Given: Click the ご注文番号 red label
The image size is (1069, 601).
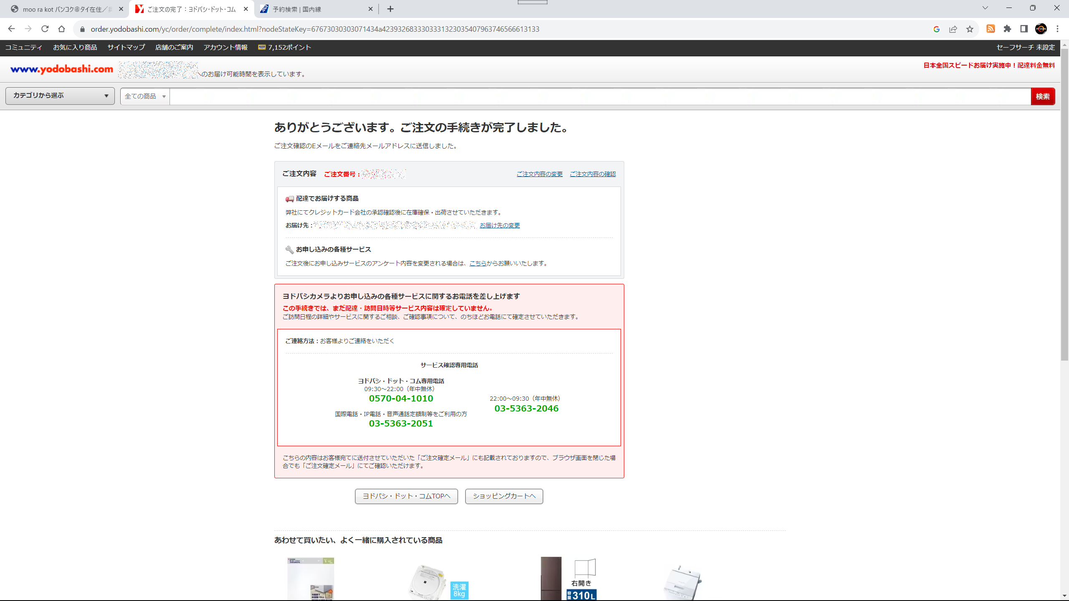Looking at the screenshot, I should [x=342, y=174].
